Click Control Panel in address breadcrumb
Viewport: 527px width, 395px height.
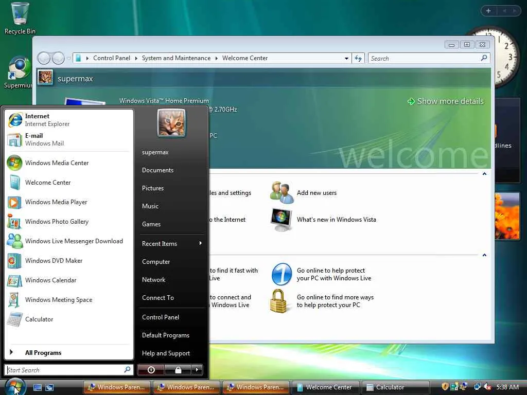[x=112, y=58]
